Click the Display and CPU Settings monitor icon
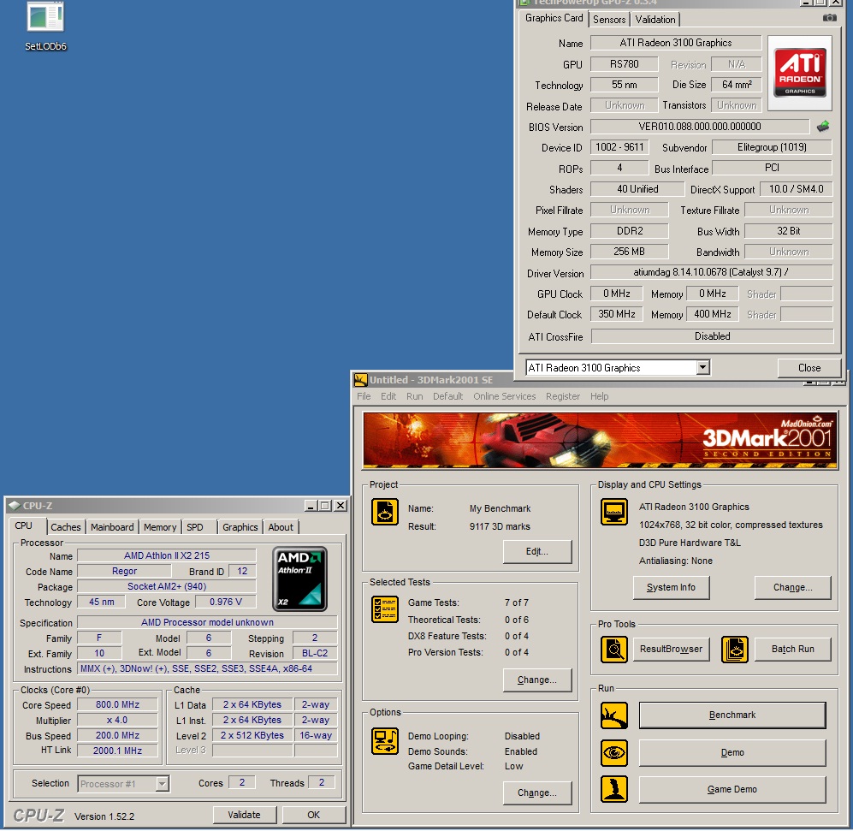The image size is (853, 831). pos(614,512)
